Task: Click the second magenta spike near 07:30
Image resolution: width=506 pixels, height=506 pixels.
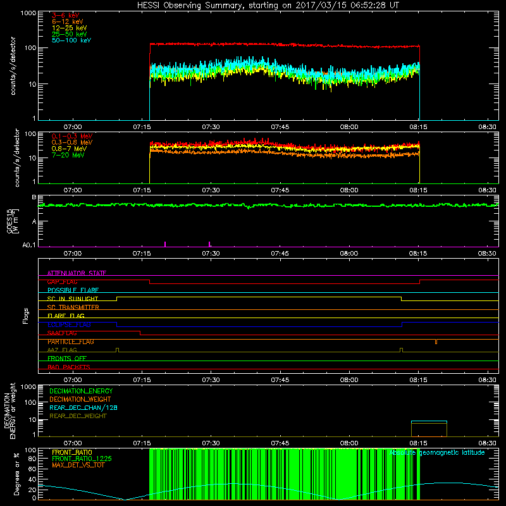Action: tap(209, 244)
